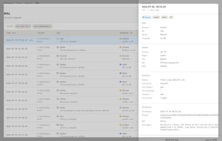The height and width of the screenshot is (141, 222).
Task: Select the hit at 2026-07-17 20:51:58
Action: (71, 83)
